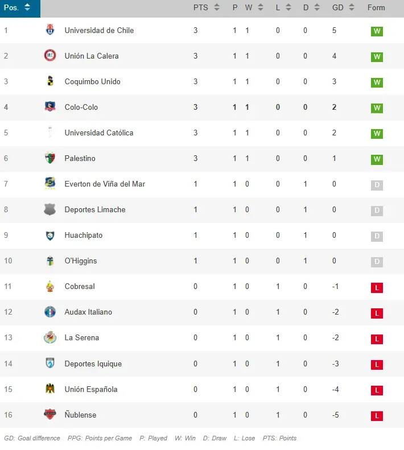Sort table by the Pos. column
The width and height of the screenshot is (404, 450).
27,8
